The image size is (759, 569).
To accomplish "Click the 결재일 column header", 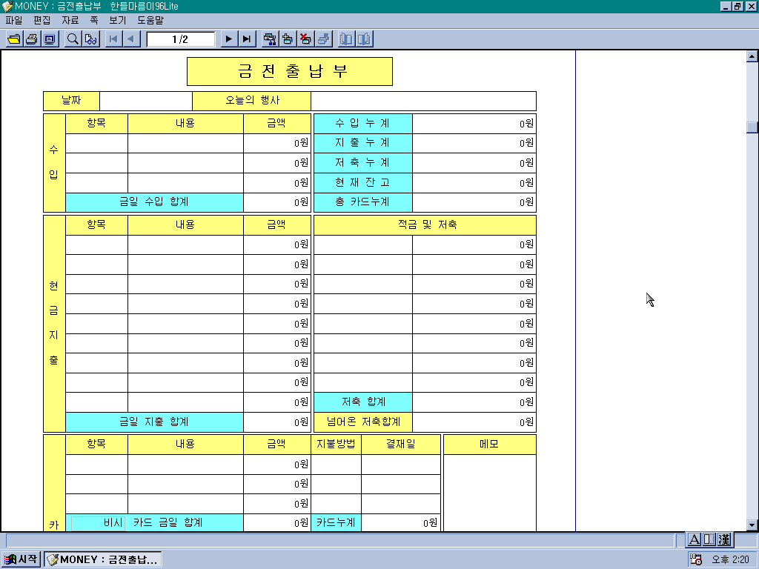I will coord(401,445).
